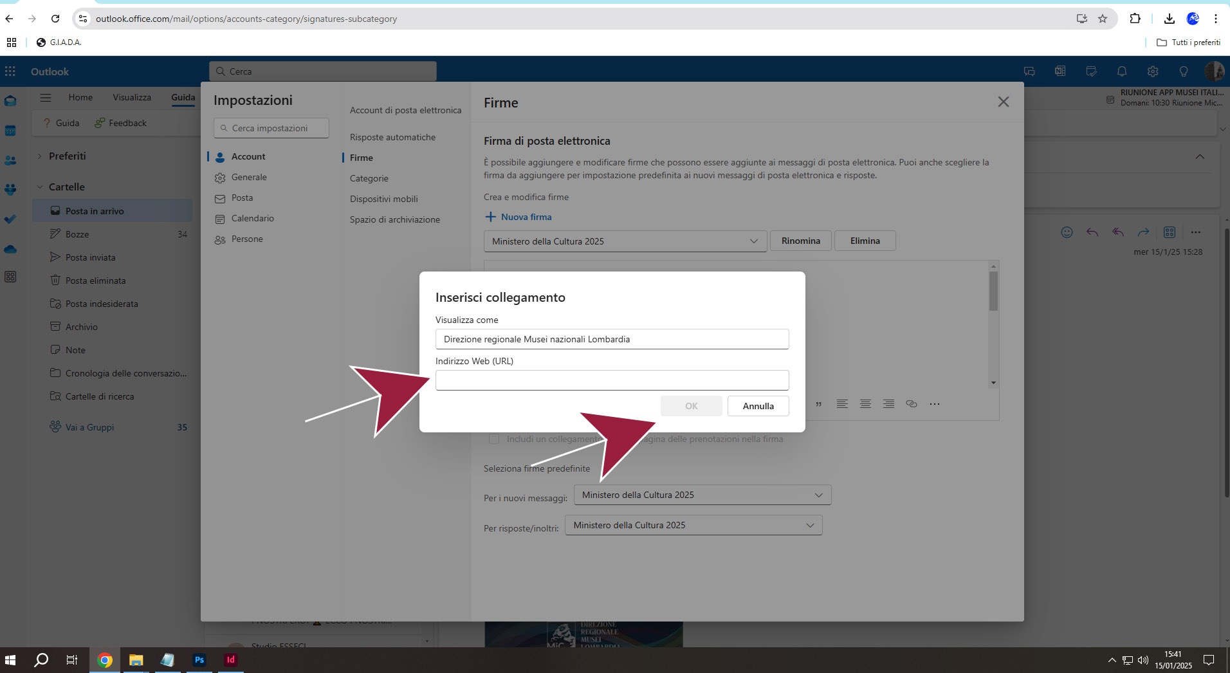The image size is (1230, 673).
Task: Open InDesign from the Windows taskbar
Action: [x=230, y=660]
